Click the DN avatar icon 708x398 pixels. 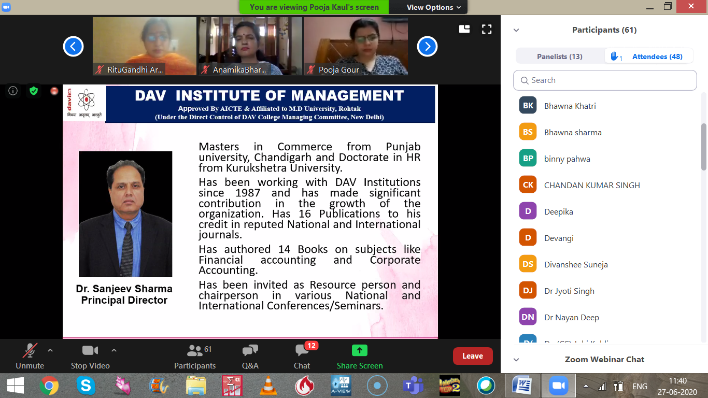528,317
